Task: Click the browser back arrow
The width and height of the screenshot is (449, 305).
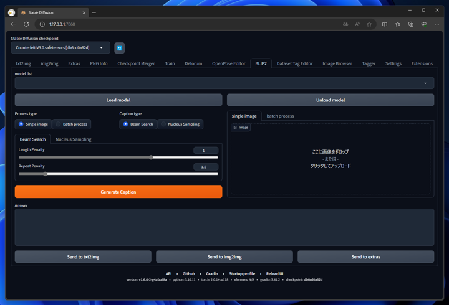Action: [13, 24]
